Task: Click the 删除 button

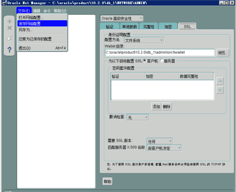Action: point(167,107)
